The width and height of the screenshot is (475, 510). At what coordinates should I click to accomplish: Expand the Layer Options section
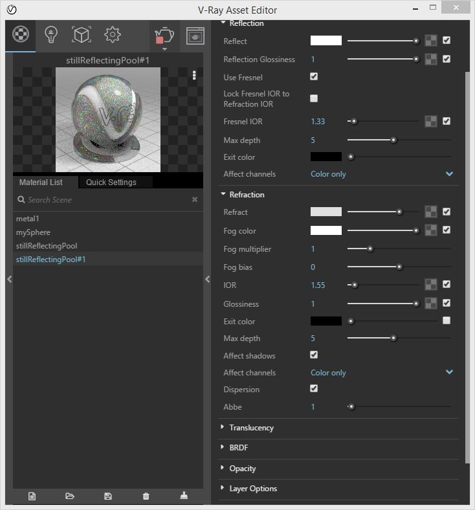tap(223, 487)
